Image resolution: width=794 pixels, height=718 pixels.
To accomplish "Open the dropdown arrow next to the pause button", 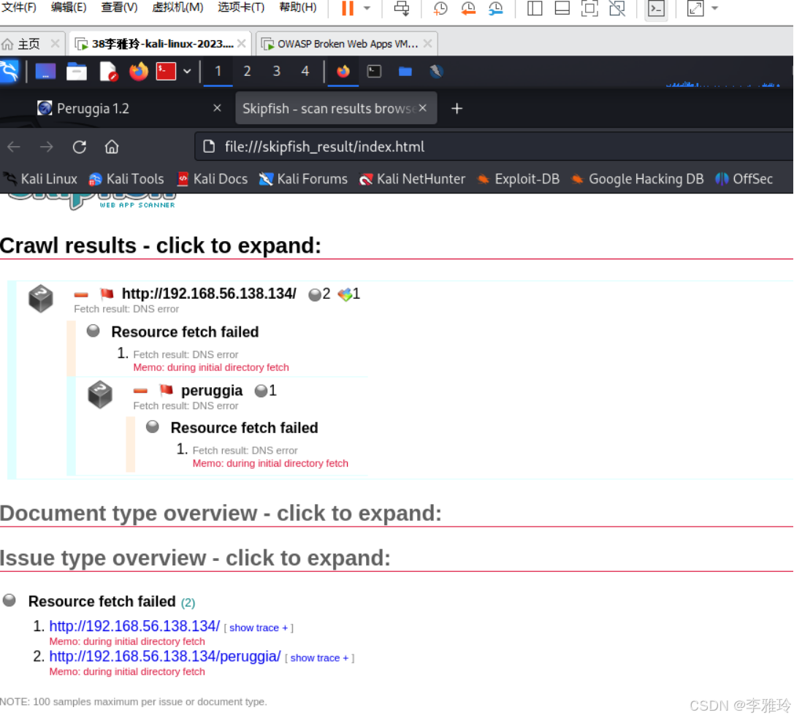I will coord(367,8).
